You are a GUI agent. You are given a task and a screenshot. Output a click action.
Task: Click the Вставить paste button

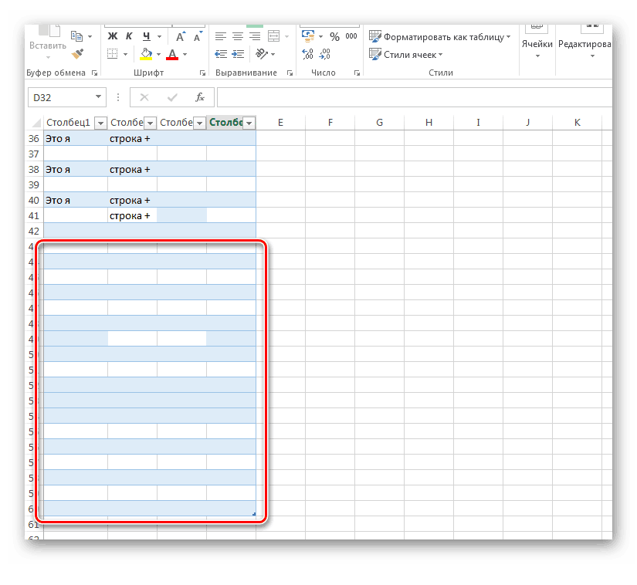pos(48,45)
